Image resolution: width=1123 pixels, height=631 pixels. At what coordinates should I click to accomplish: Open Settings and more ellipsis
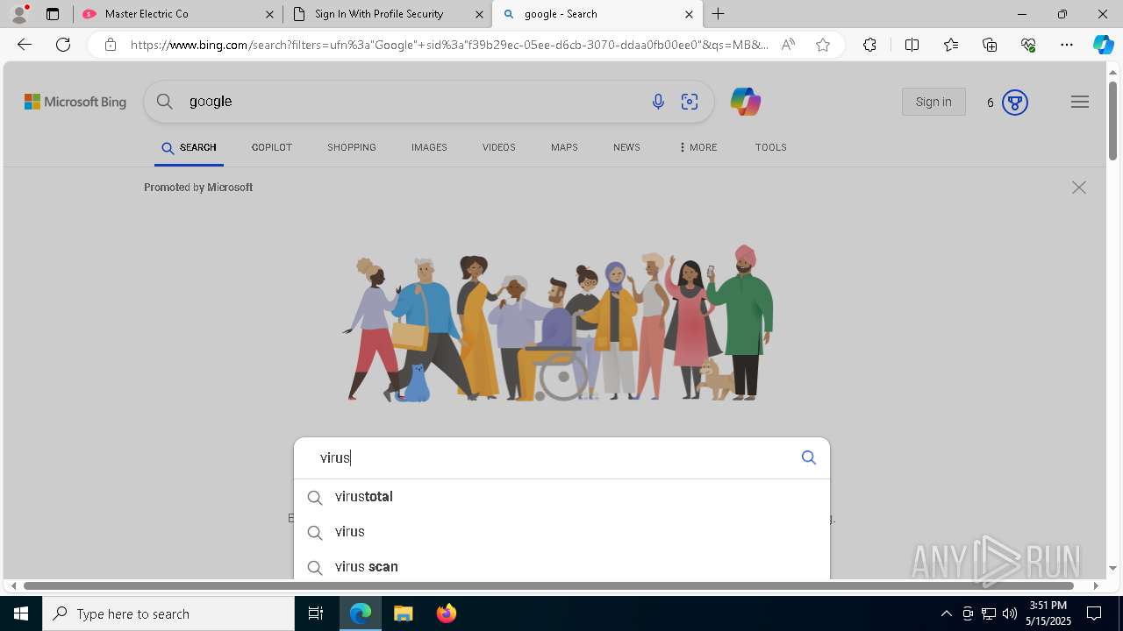1067,45
